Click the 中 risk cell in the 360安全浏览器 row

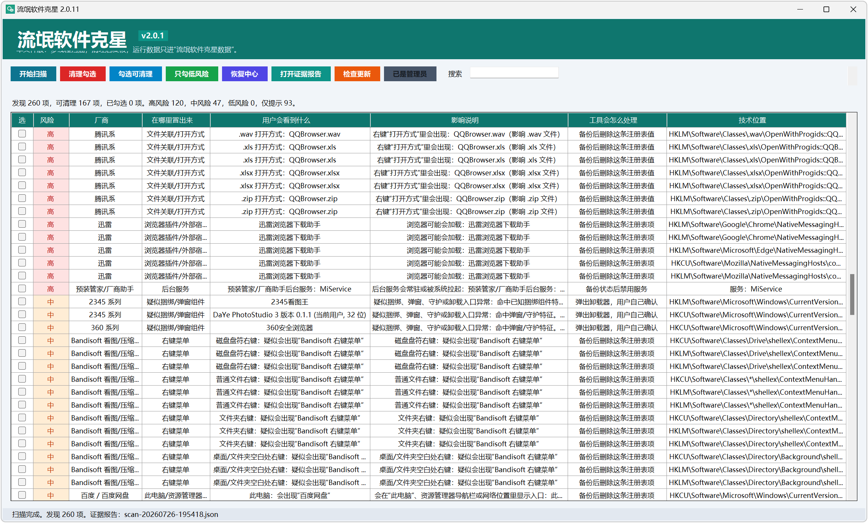(51, 328)
